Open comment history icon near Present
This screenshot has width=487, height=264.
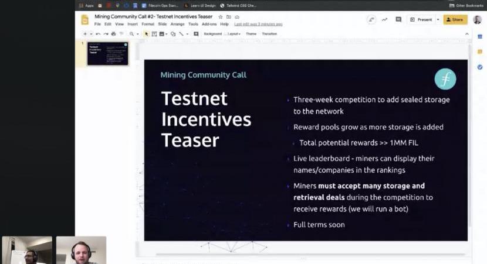pos(398,19)
